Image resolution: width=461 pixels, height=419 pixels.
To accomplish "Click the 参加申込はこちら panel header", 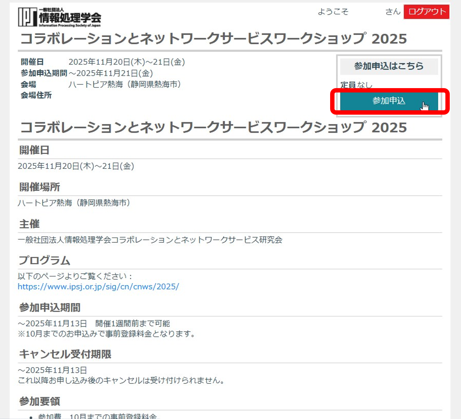I will tap(389, 66).
